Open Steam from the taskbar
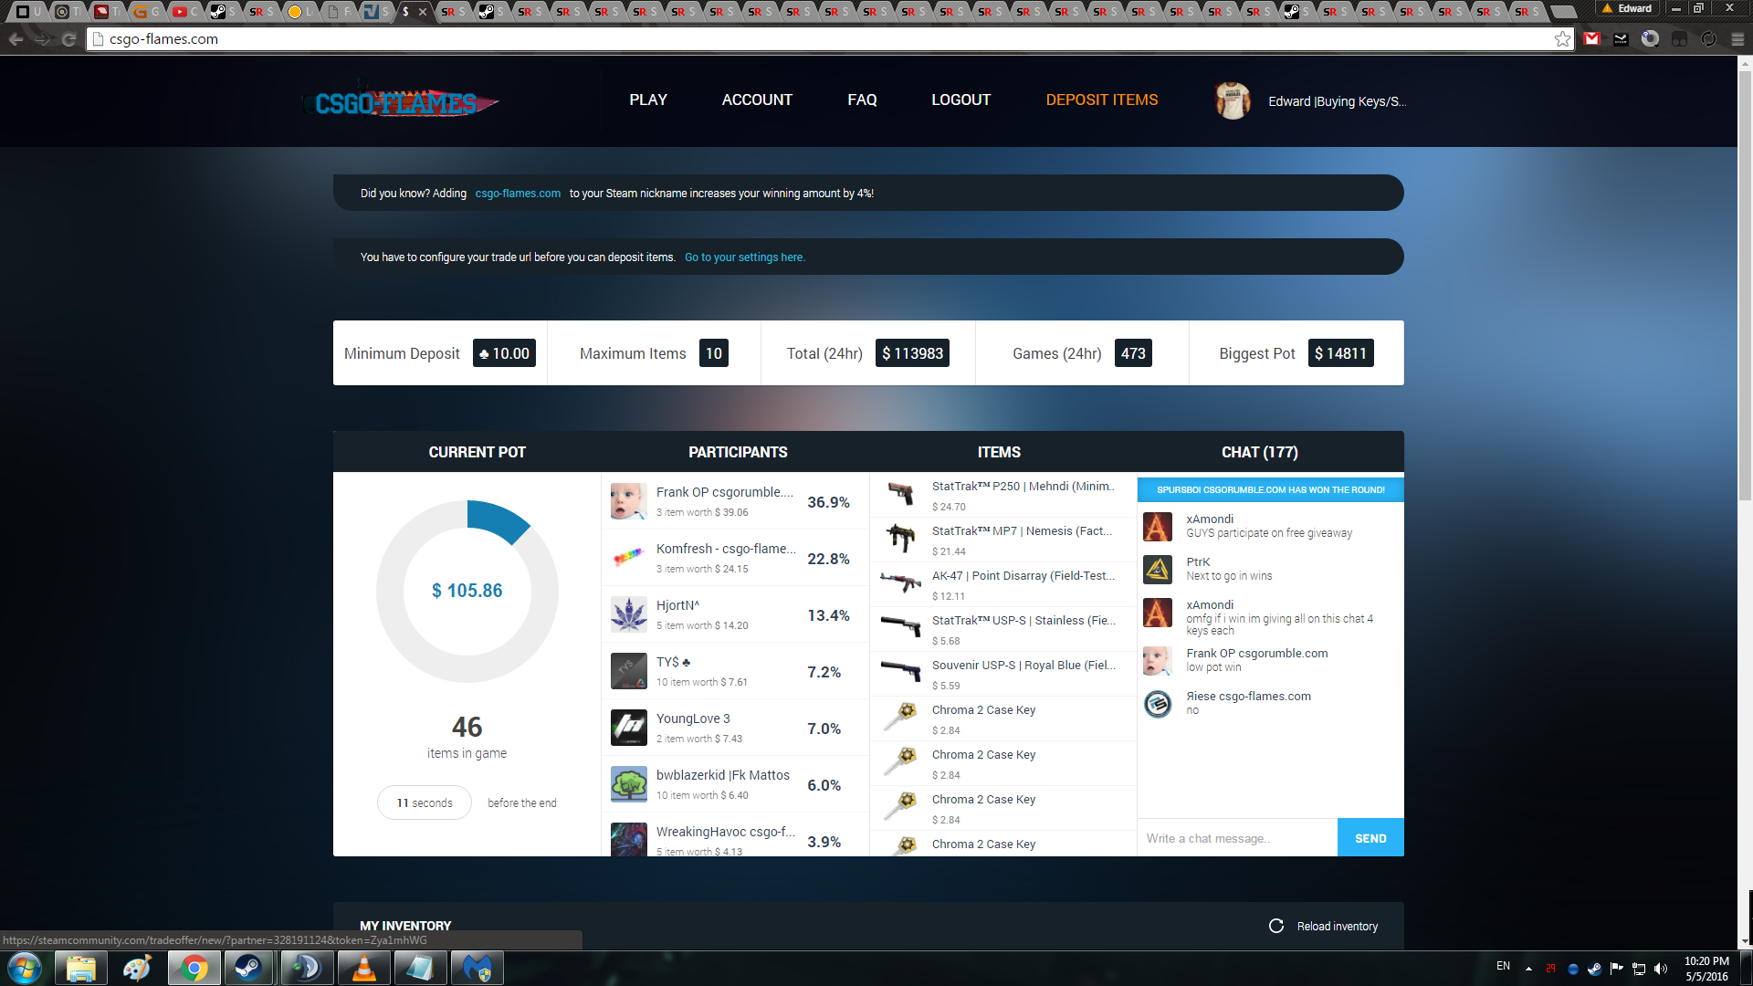1753x986 pixels. [x=248, y=968]
